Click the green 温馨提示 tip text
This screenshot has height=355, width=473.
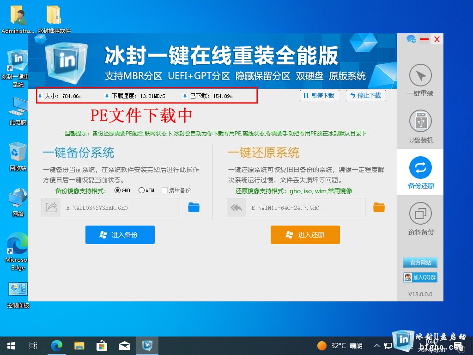point(216,134)
